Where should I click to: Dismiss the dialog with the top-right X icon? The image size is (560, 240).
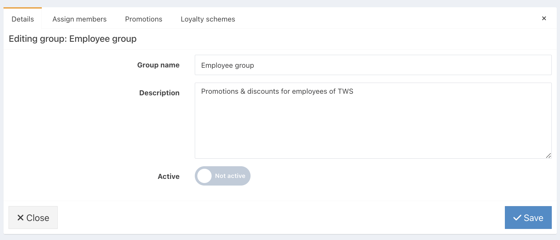544,18
